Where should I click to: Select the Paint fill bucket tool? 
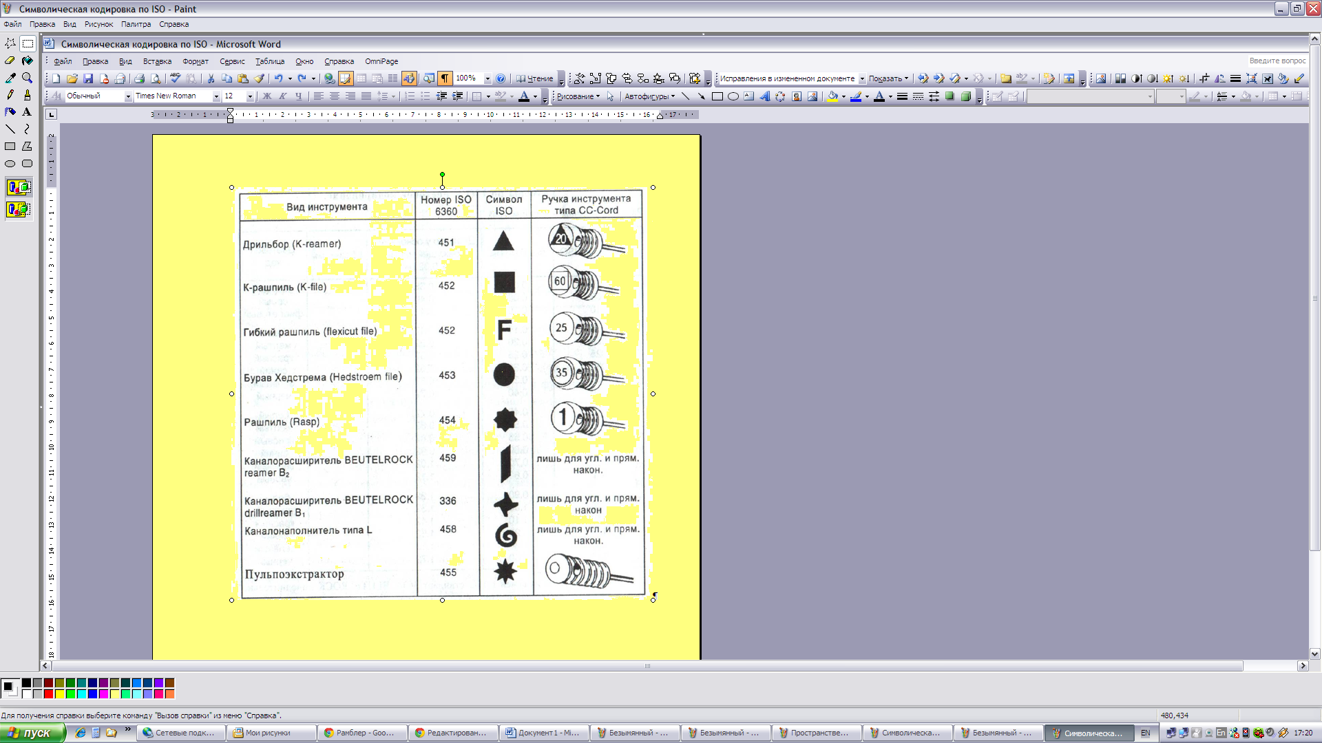pos(27,61)
